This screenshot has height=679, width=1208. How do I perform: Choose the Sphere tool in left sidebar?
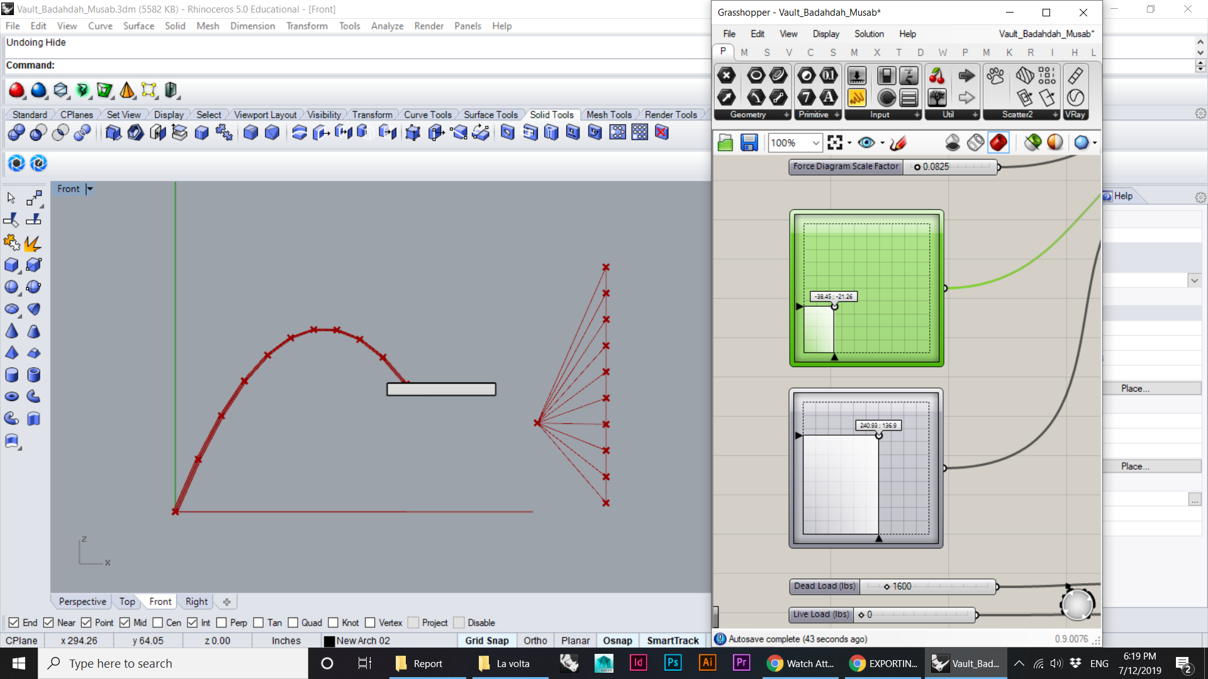click(x=11, y=287)
